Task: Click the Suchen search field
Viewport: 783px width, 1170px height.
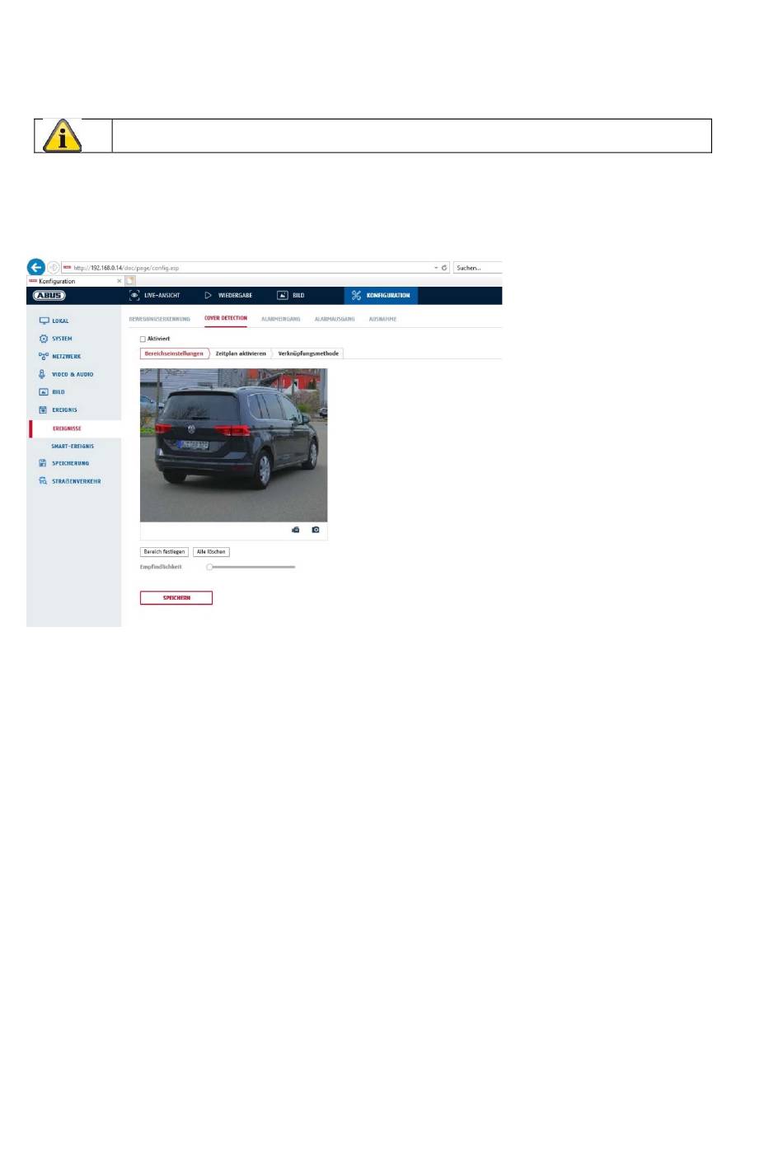Action: pyautogui.click(x=478, y=268)
